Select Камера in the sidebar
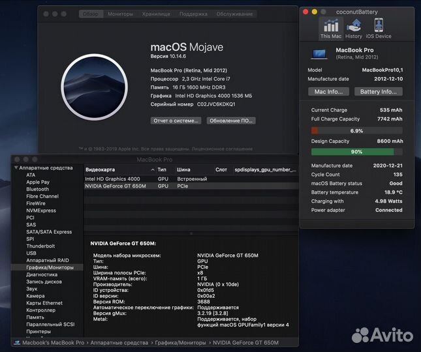Screen dimensions: 421x352 (35, 296)
